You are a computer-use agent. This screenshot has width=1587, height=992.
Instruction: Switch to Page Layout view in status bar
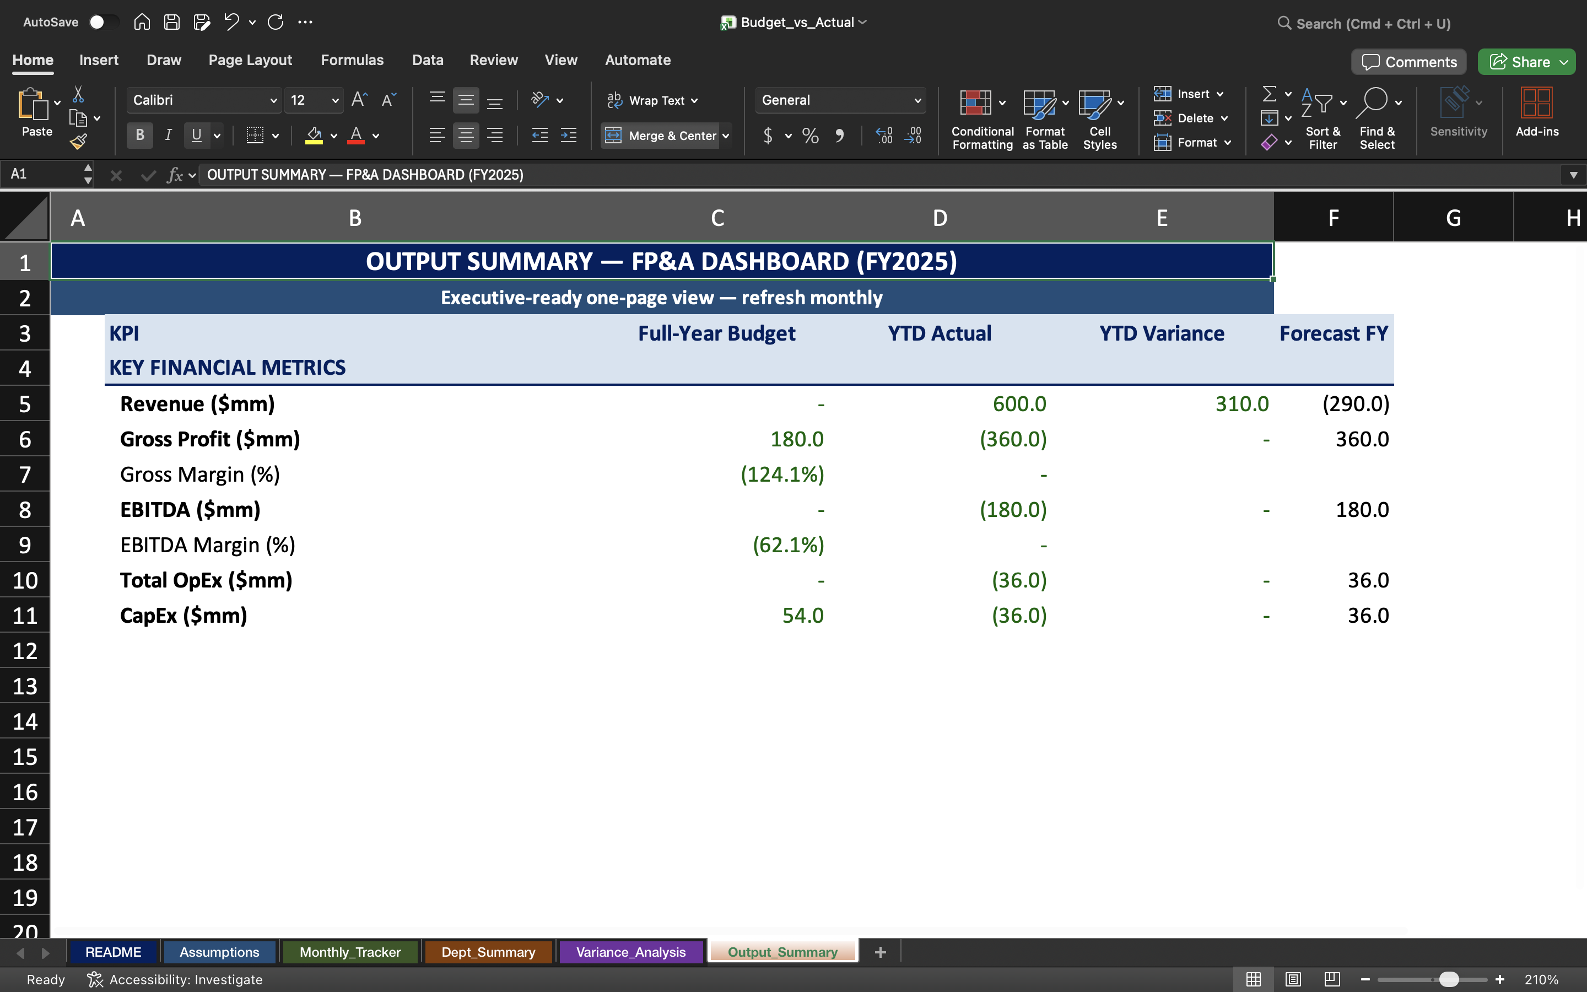[x=1293, y=979]
